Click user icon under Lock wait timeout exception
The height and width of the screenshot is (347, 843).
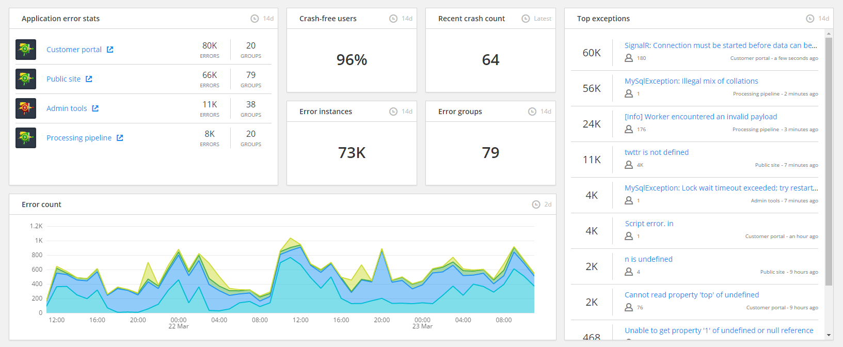click(x=629, y=200)
